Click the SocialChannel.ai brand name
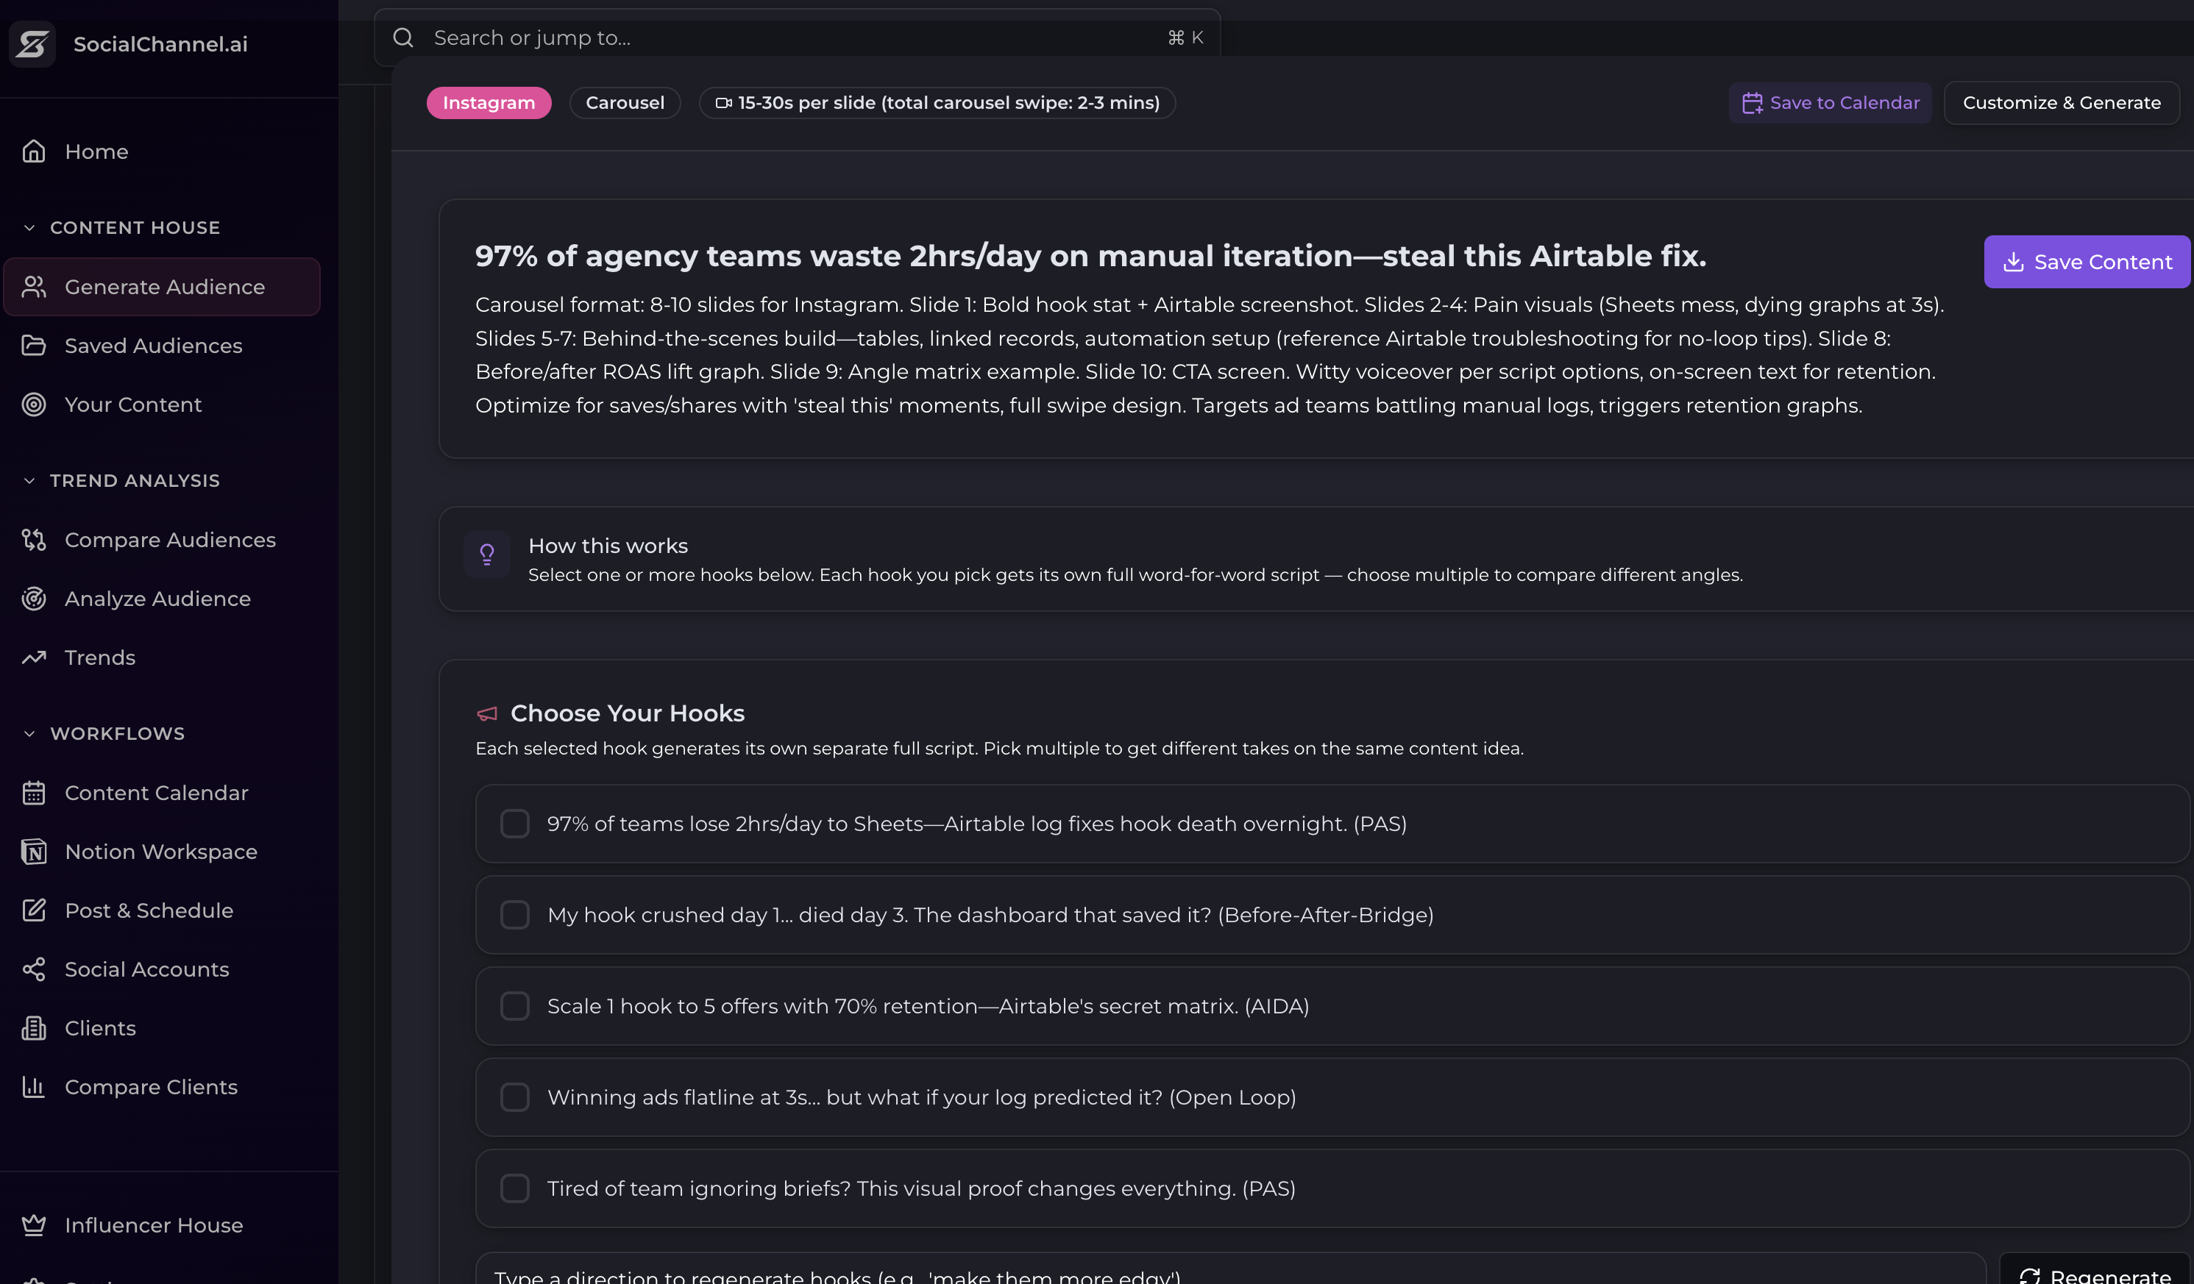Image resolution: width=2194 pixels, height=1284 pixels. [x=160, y=43]
